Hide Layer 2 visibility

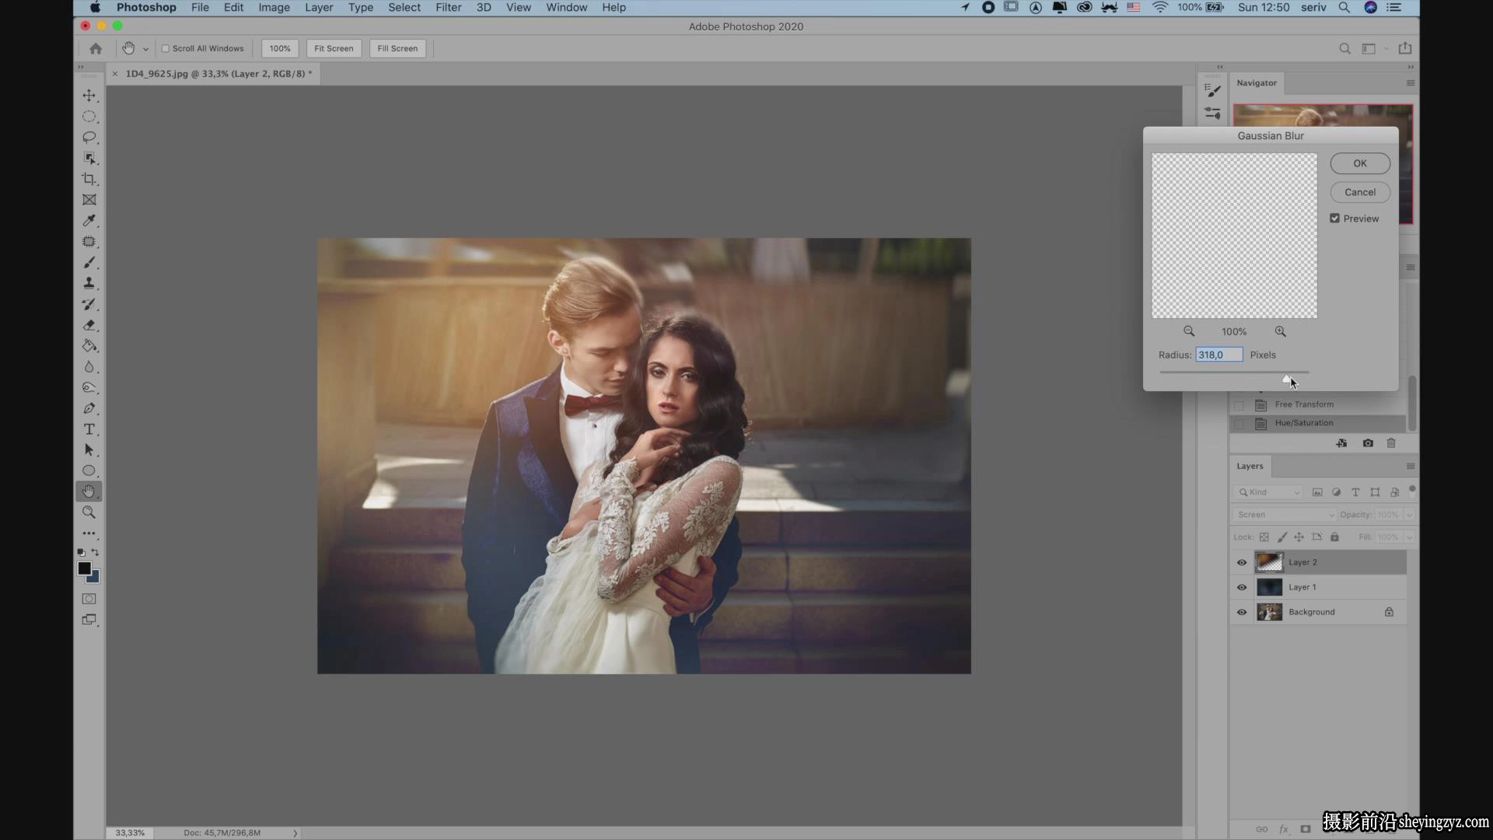coord(1241,562)
